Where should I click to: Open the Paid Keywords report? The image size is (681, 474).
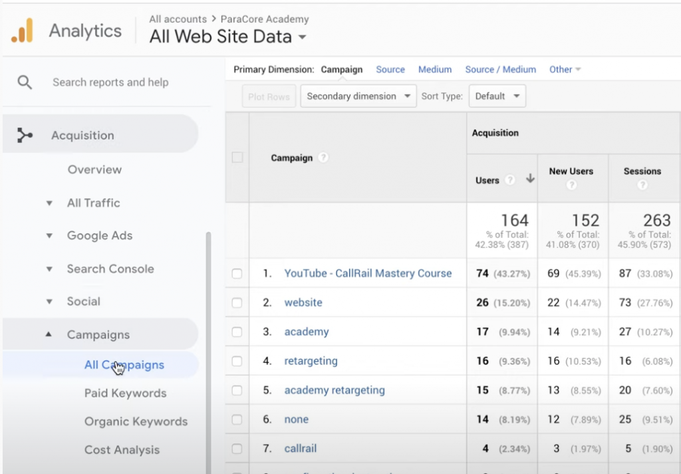(126, 394)
